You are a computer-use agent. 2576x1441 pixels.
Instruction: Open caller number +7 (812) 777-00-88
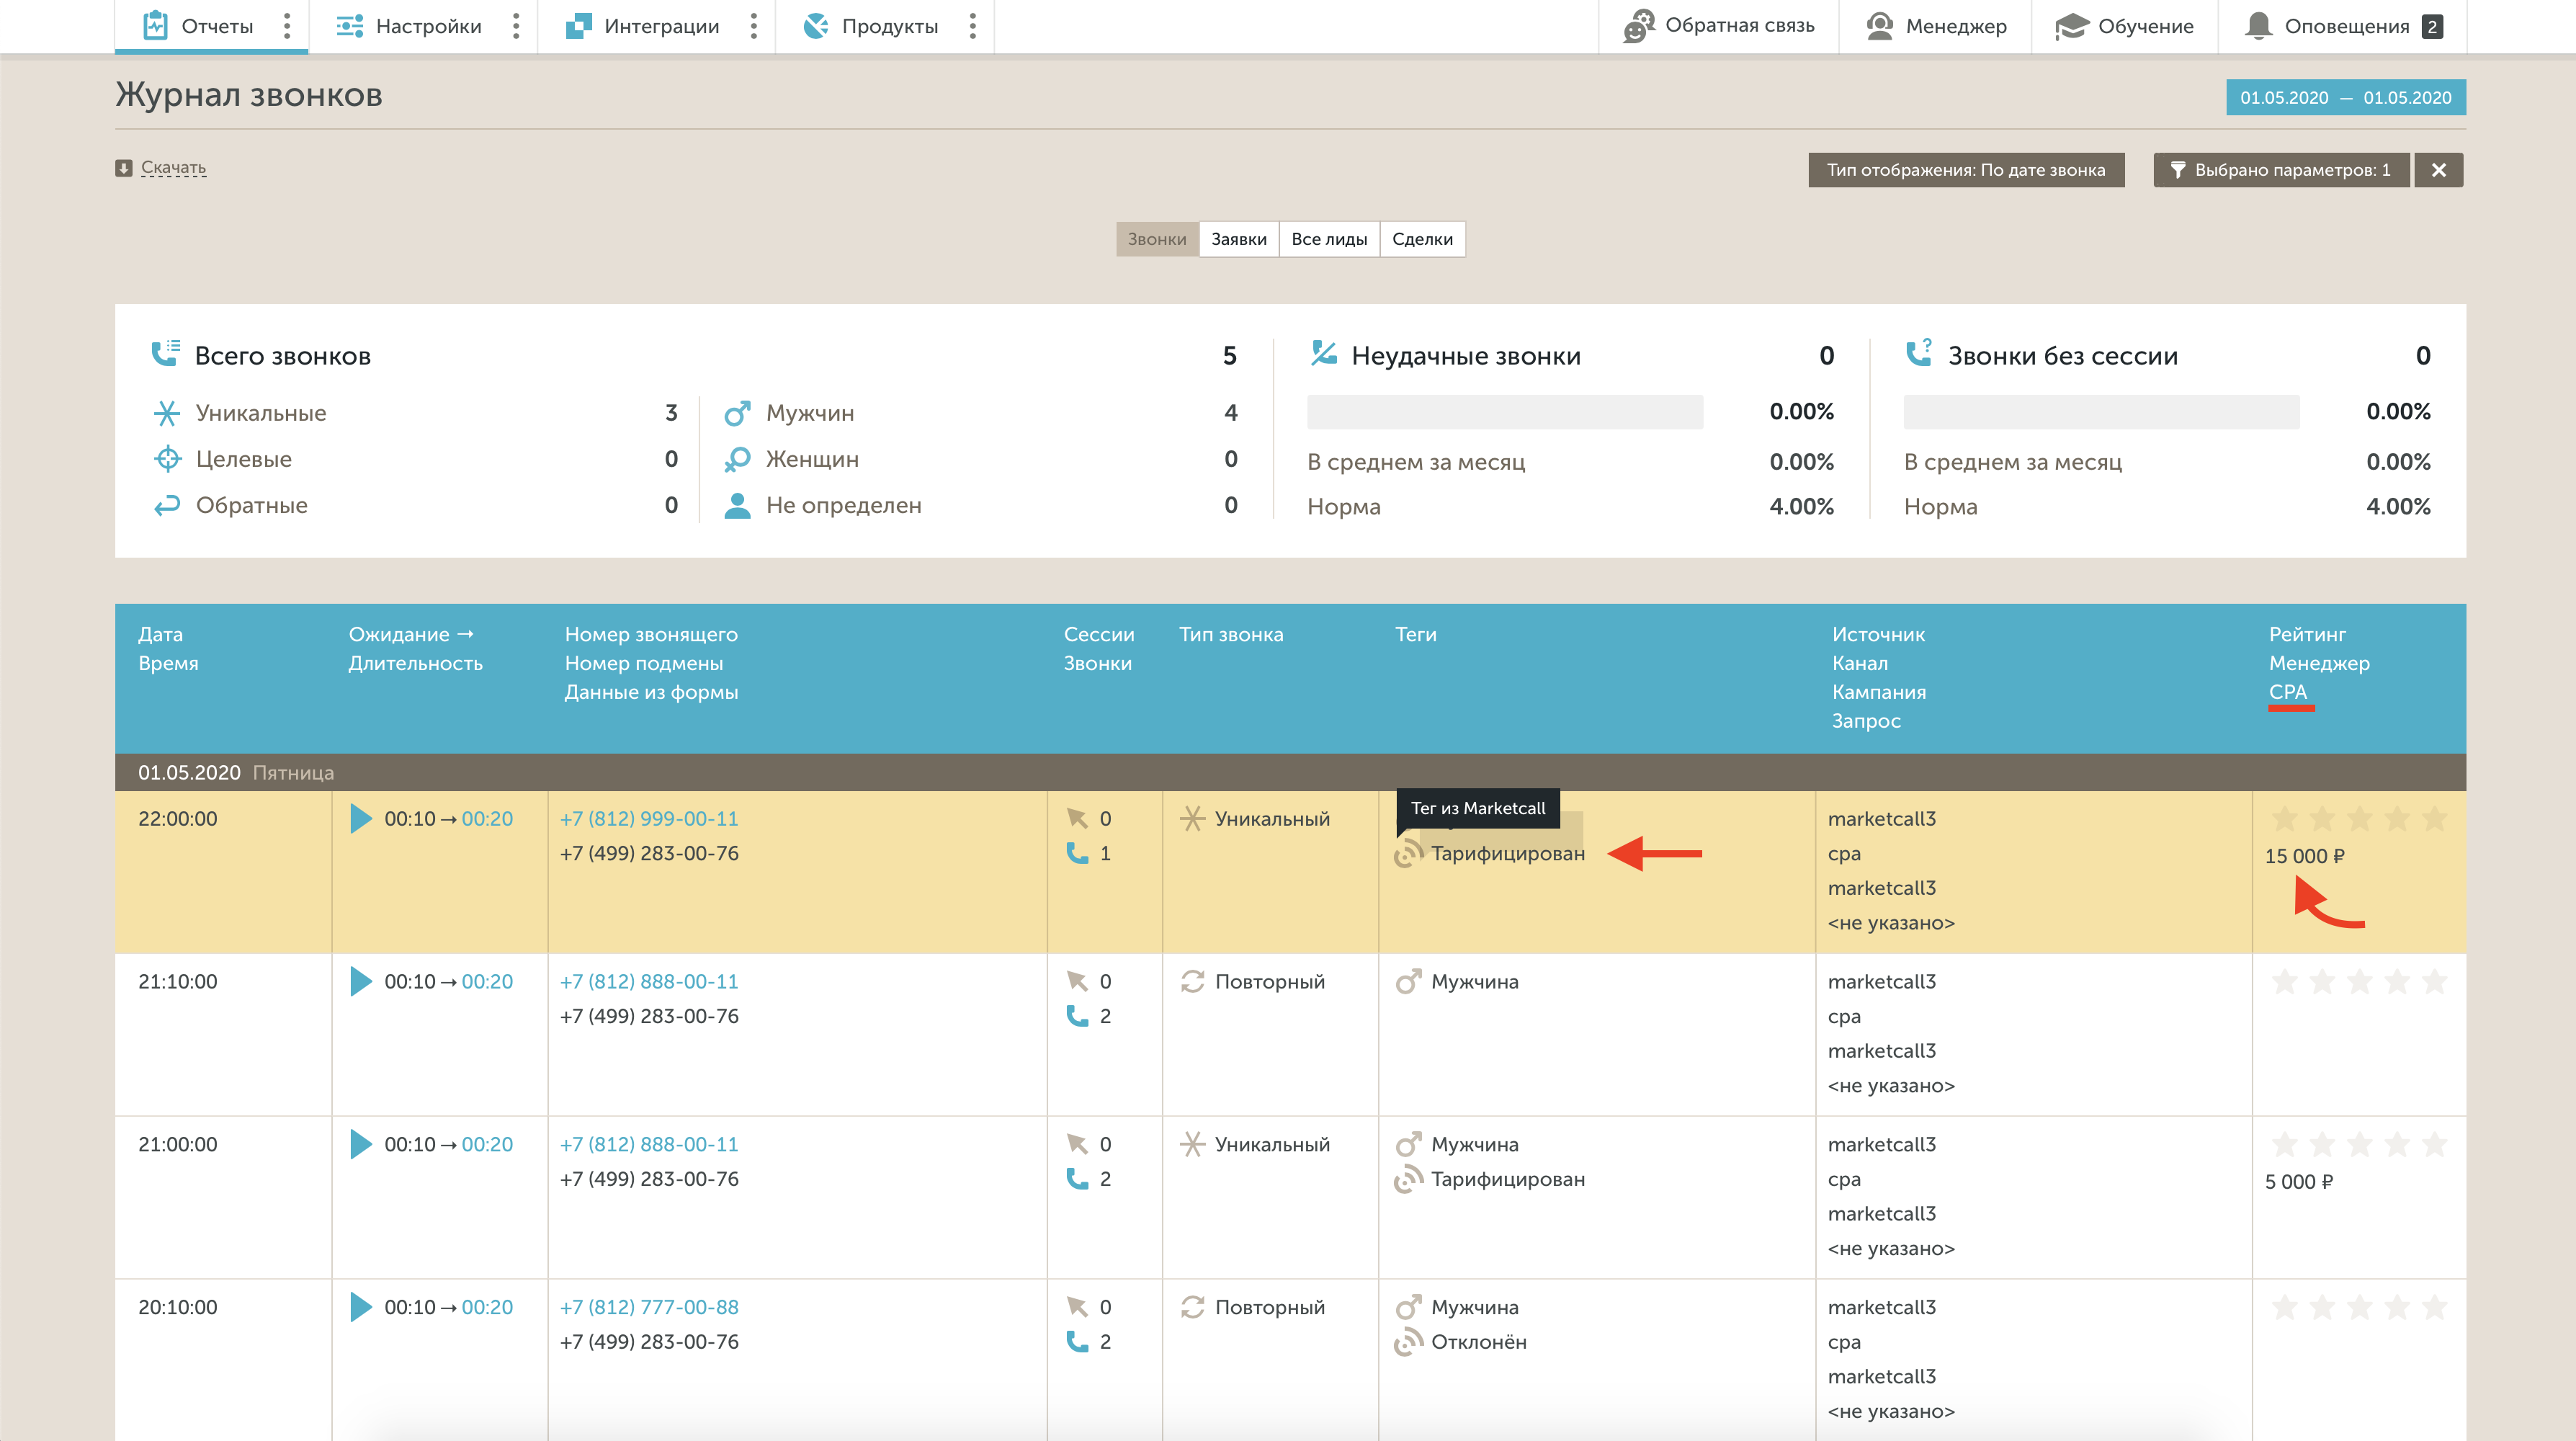(x=649, y=1307)
